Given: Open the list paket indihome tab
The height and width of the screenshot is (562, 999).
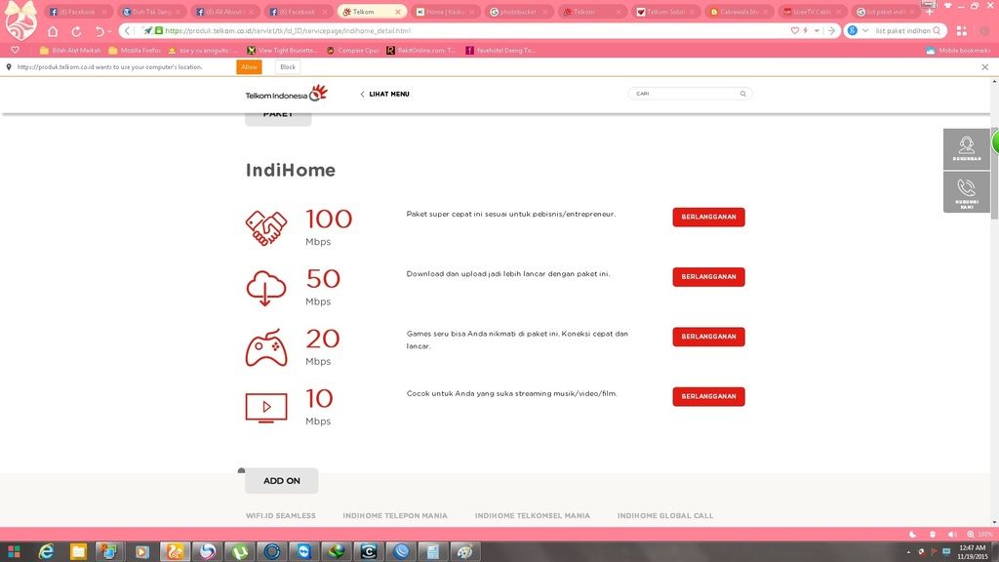Looking at the screenshot, I should [x=885, y=12].
